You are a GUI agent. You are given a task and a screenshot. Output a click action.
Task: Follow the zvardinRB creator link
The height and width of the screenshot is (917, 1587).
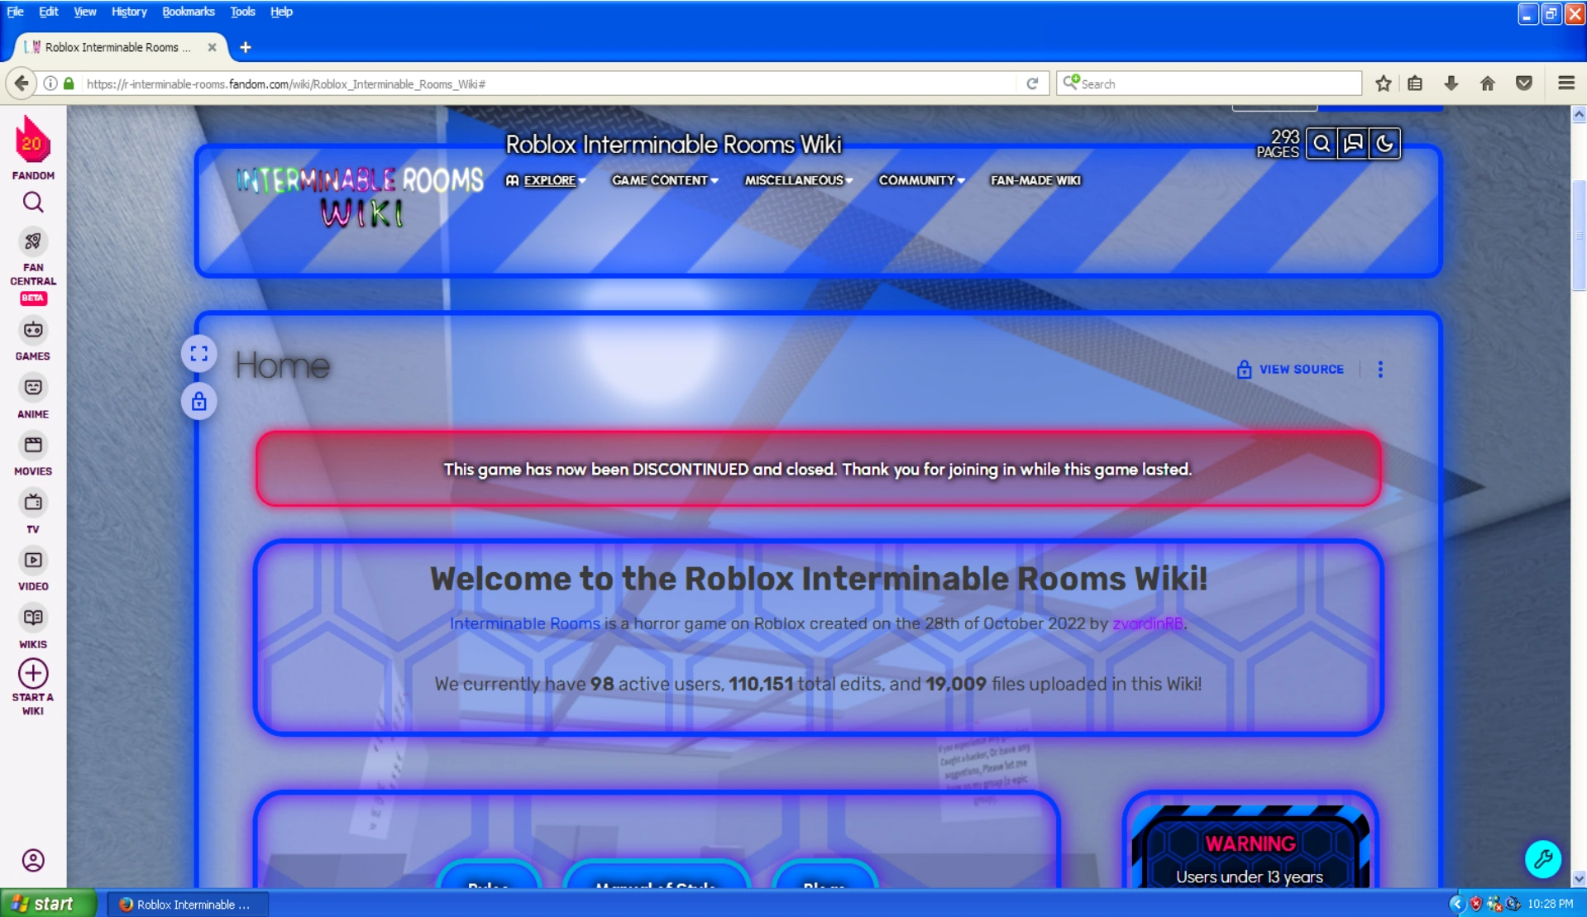tap(1147, 624)
